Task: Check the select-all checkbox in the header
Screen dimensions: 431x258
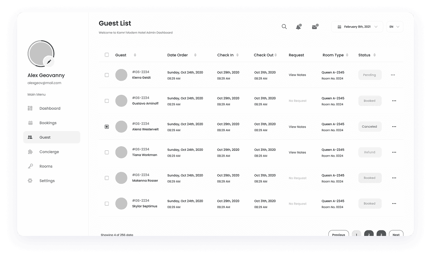Action: pyautogui.click(x=107, y=54)
